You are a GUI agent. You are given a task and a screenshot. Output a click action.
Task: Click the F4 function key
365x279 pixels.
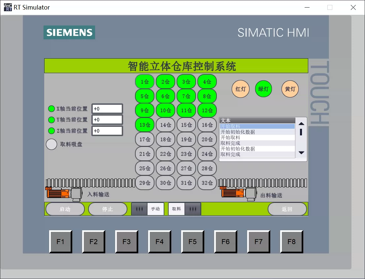[160, 241]
